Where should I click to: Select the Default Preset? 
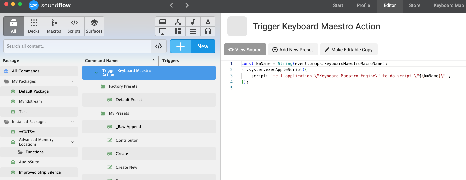coord(149,100)
